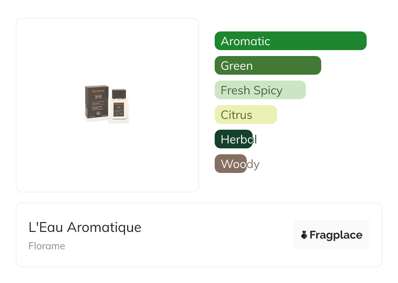Click the brown Woody accord bar
The height and width of the screenshot is (283, 398).
[x=231, y=164]
